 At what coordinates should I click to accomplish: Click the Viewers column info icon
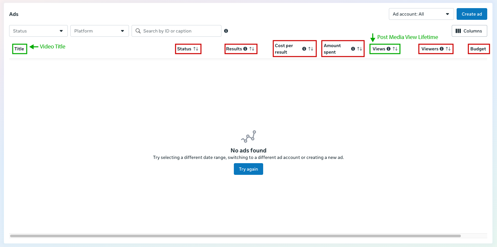[442, 49]
